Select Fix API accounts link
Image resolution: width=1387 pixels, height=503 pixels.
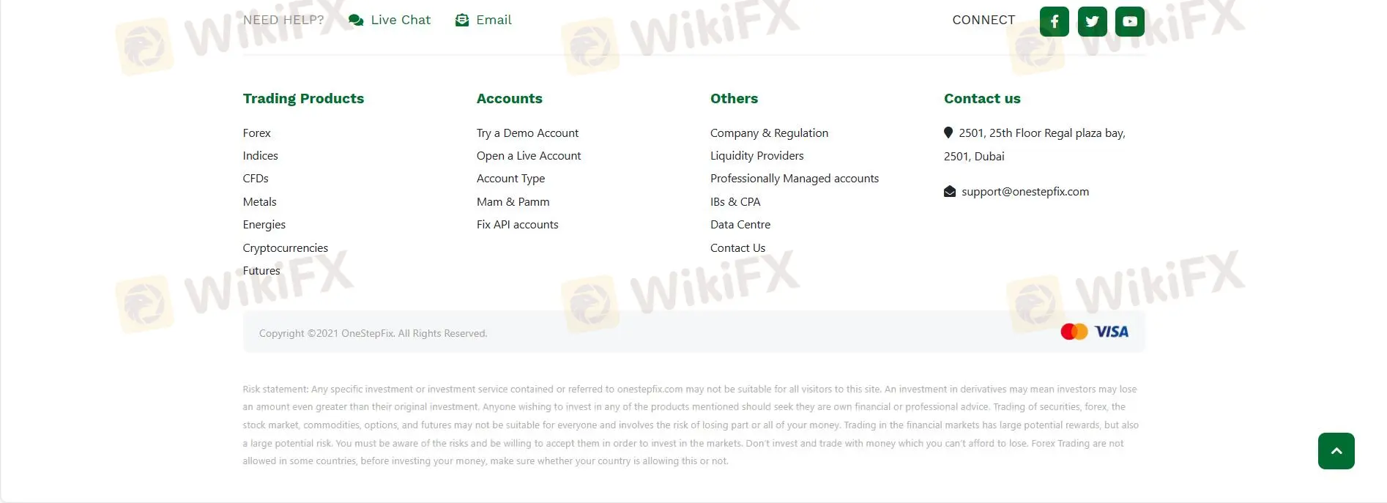tap(517, 225)
